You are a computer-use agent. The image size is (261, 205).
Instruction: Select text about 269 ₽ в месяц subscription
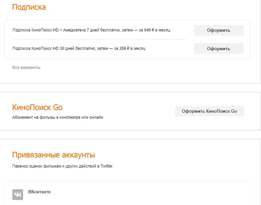click(79, 48)
